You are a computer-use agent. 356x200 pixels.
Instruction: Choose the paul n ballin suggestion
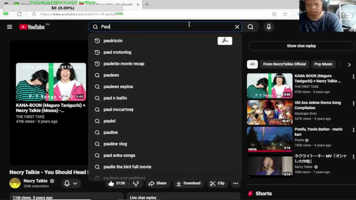pos(165,98)
